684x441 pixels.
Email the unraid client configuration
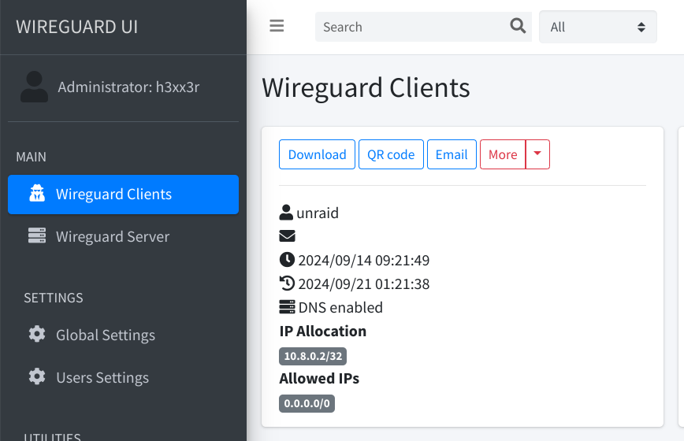click(x=452, y=154)
